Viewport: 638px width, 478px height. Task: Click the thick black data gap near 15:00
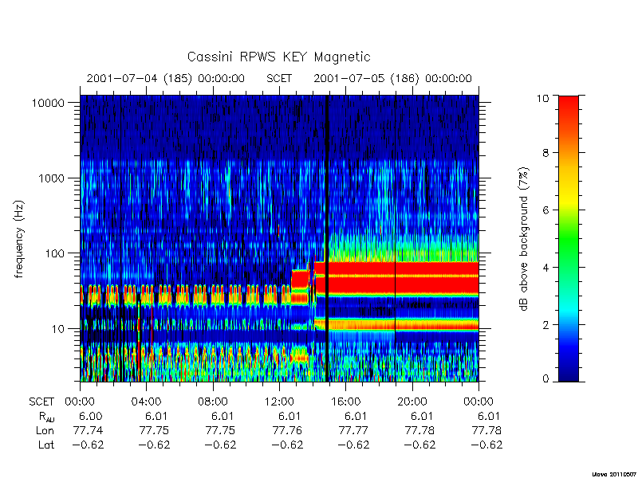(327, 238)
